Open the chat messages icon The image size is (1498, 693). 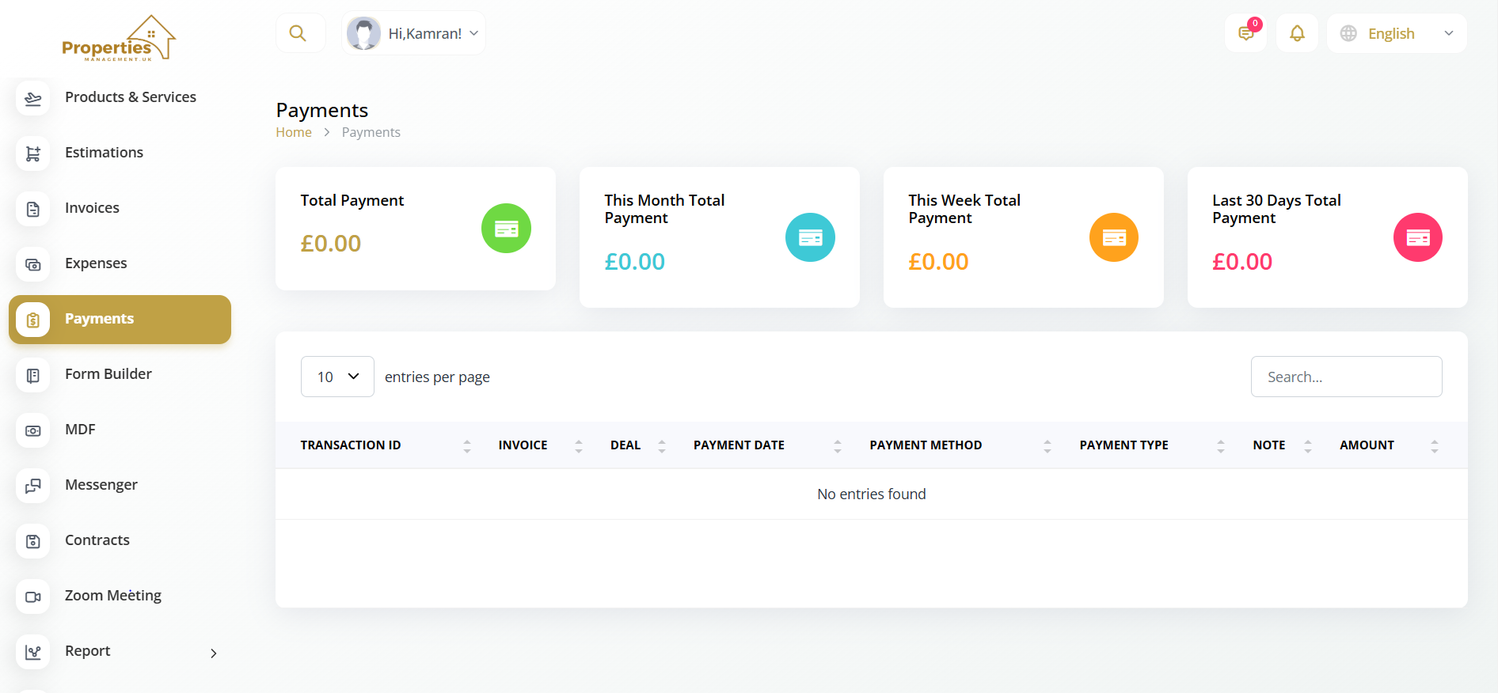1245,33
